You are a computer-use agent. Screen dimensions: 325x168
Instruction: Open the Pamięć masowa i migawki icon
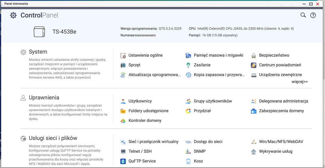click(x=188, y=56)
